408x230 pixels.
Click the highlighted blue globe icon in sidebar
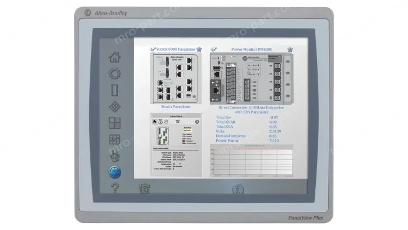(114, 172)
